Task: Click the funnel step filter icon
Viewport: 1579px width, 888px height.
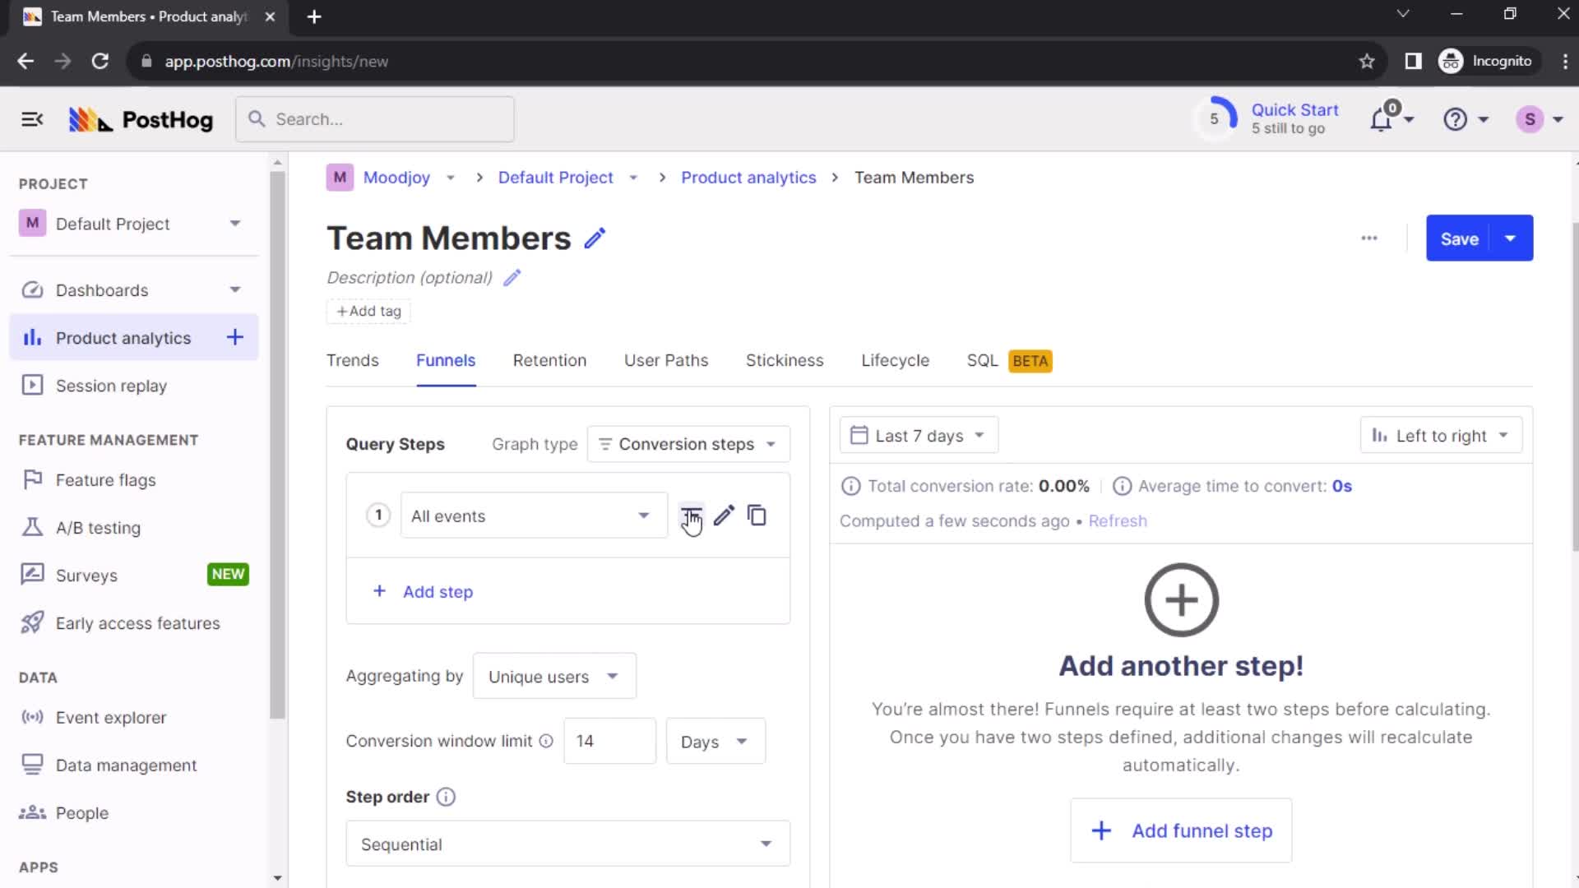Action: tap(690, 515)
